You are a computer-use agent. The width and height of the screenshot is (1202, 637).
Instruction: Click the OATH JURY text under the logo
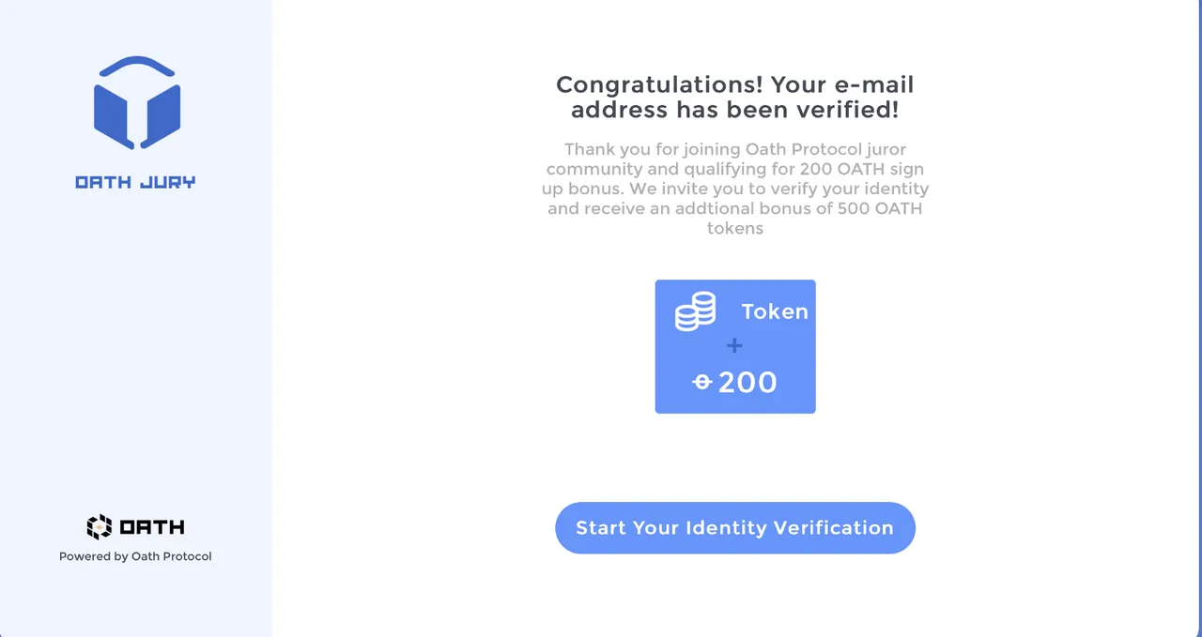point(136,182)
